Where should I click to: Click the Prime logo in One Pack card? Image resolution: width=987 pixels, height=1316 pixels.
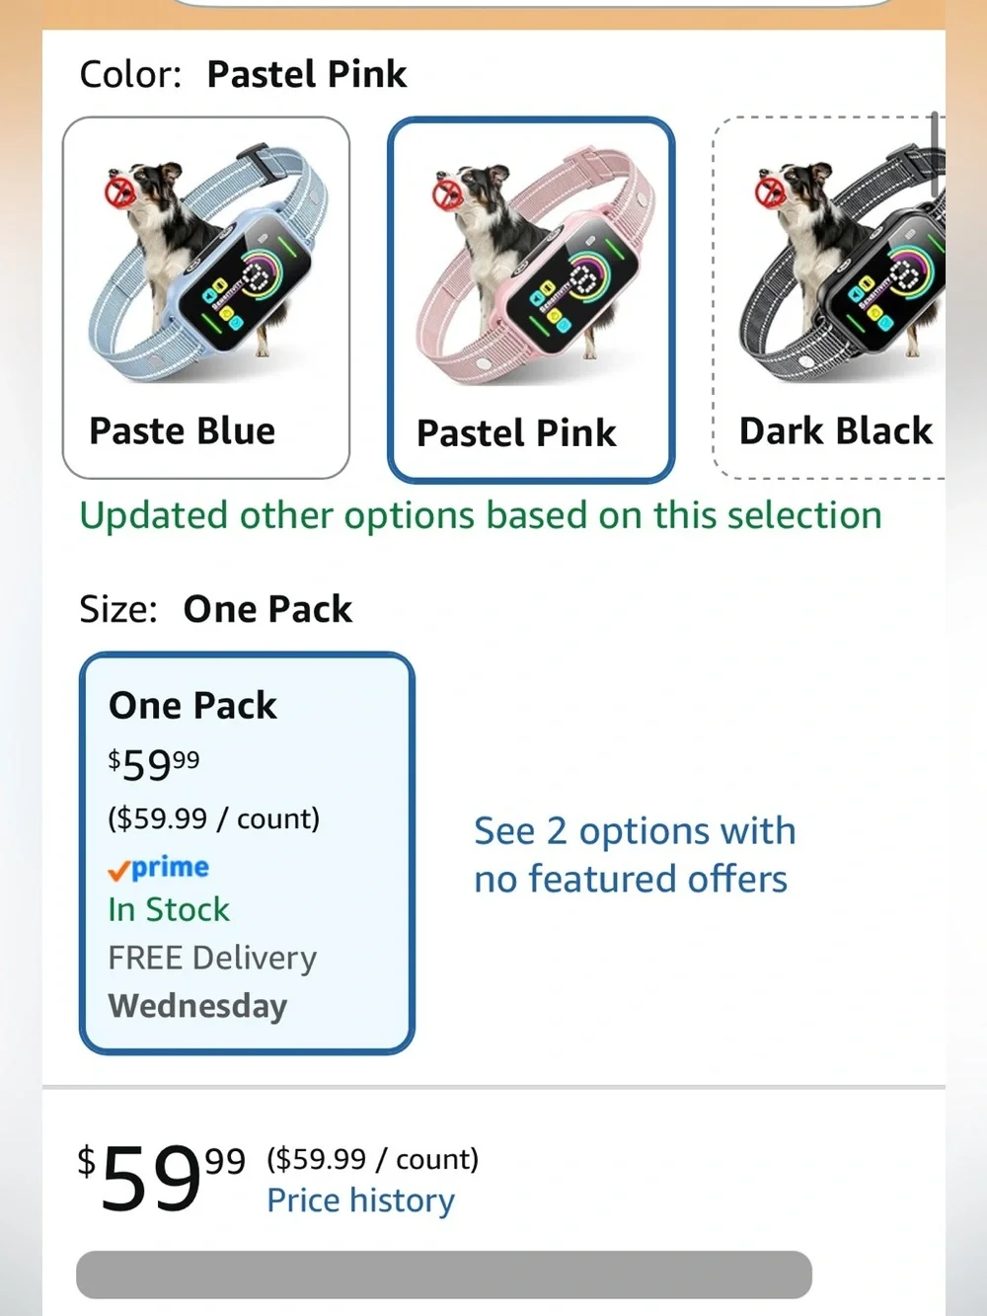pyautogui.click(x=159, y=868)
